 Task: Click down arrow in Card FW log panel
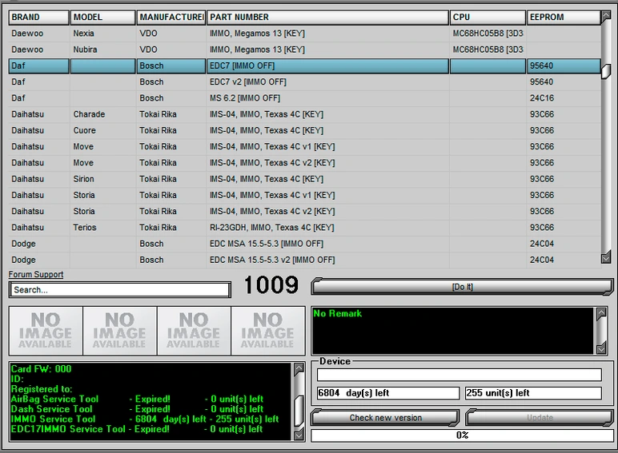(299, 435)
